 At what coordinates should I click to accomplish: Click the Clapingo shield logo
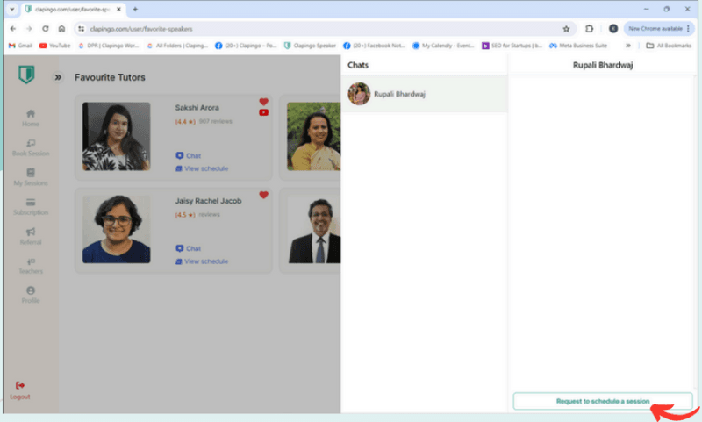[27, 76]
